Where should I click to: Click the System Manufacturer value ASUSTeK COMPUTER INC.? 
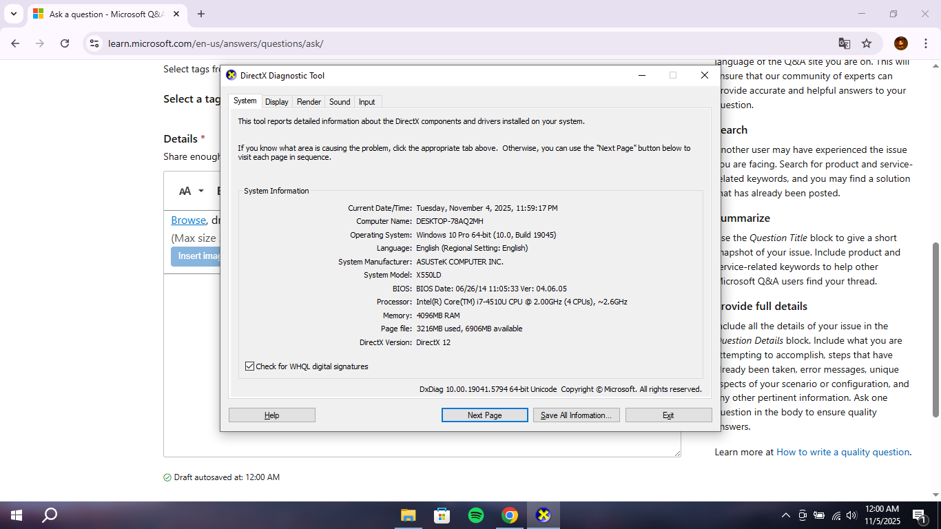click(459, 262)
